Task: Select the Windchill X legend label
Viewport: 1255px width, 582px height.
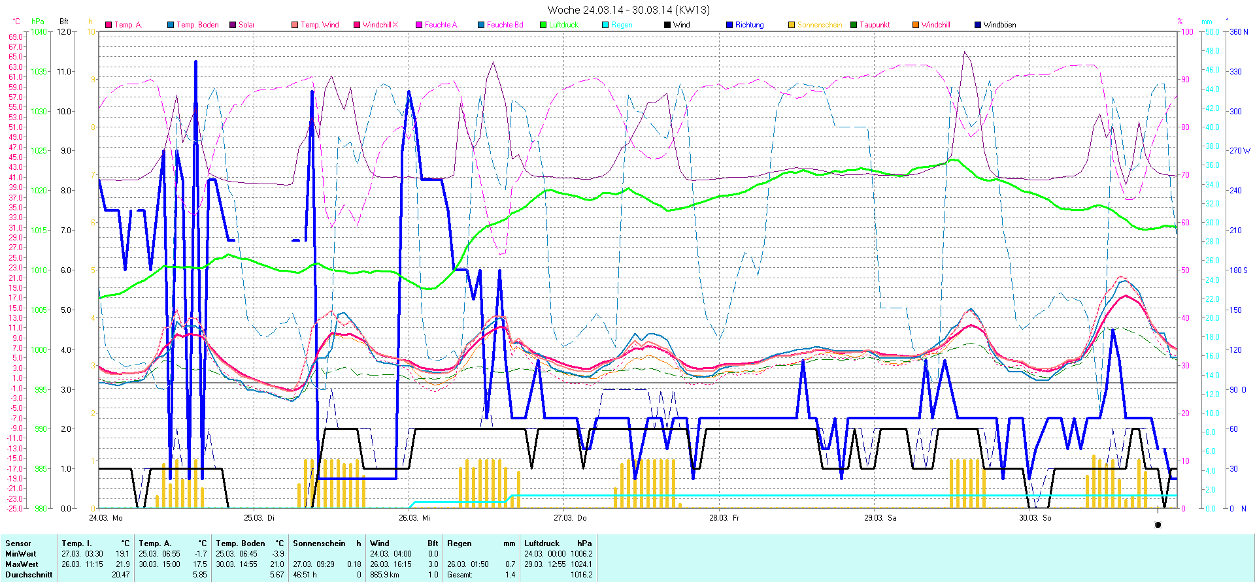Action: (x=380, y=25)
